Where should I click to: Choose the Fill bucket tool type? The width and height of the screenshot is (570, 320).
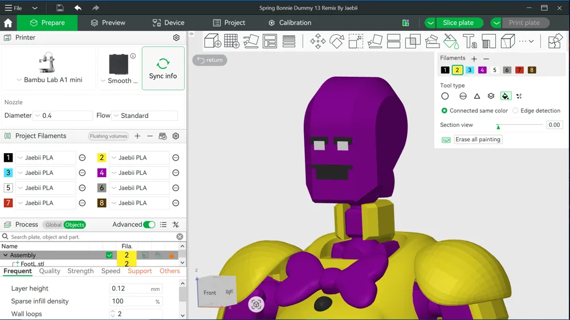pos(505,96)
